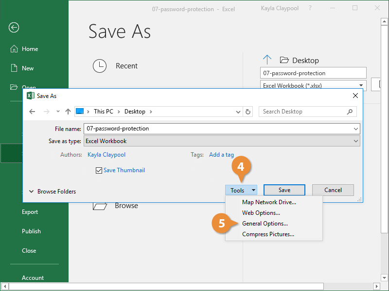Click the Recent clock icon

pyautogui.click(x=100, y=66)
